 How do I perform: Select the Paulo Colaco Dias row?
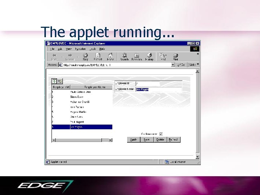click(x=82, y=92)
